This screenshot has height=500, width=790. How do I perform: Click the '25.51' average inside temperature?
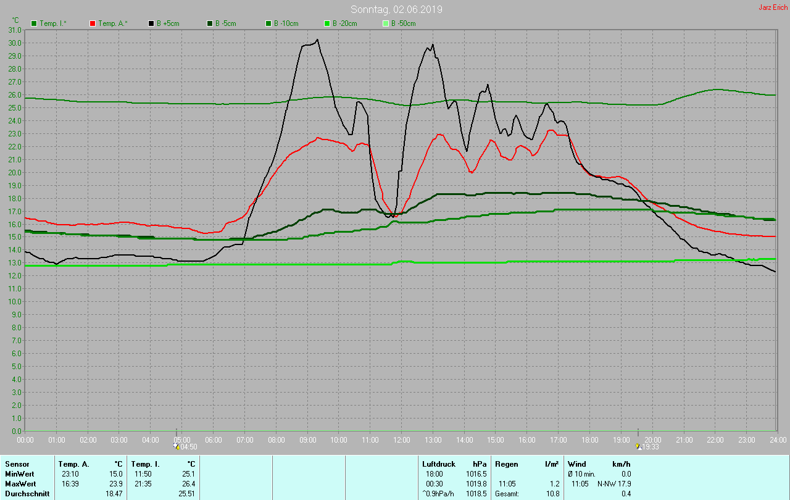coord(186,493)
